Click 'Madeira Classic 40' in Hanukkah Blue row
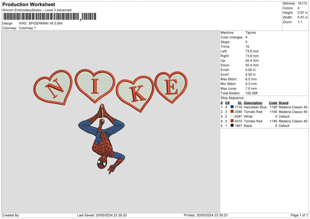 pos(293,107)
